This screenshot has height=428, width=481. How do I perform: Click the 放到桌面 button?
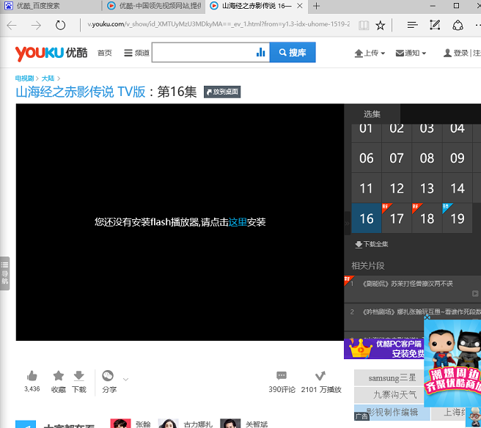pyautogui.click(x=222, y=92)
